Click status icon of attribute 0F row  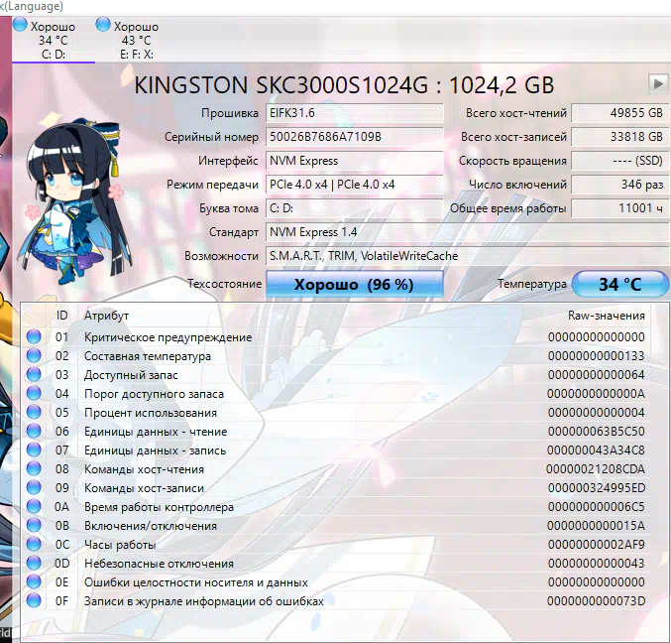tap(34, 600)
